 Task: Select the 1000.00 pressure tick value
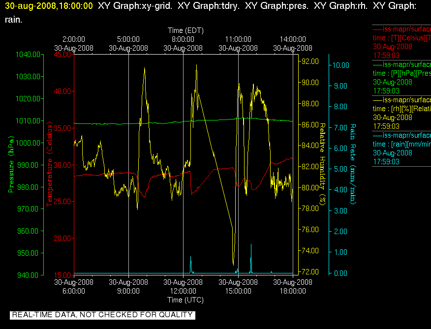pyautogui.click(x=28, y=143)
